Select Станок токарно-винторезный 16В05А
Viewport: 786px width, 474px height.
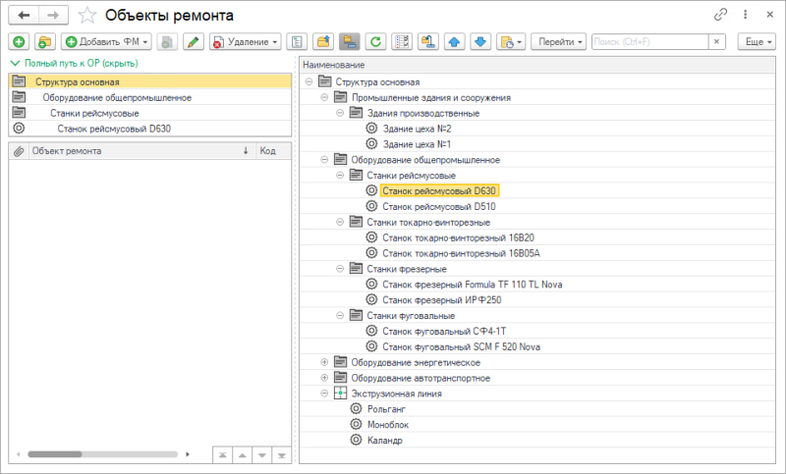pos(461,253)
